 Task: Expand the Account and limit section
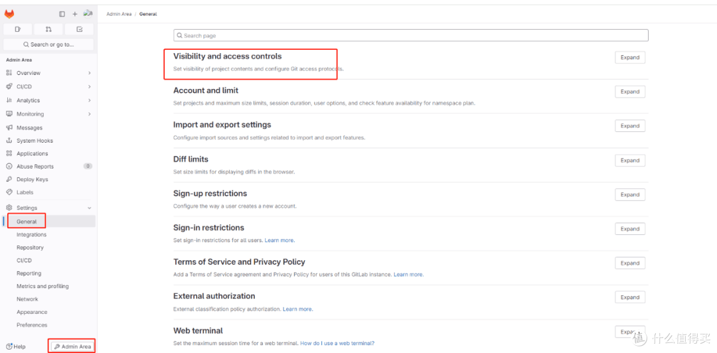pyautogui.click(x=629, y=92)
